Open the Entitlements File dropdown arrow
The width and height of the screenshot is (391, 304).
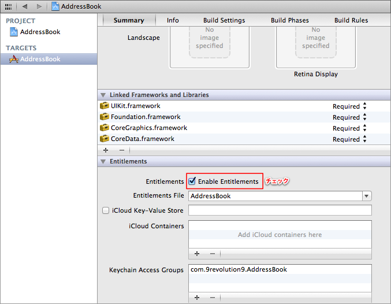367,196
